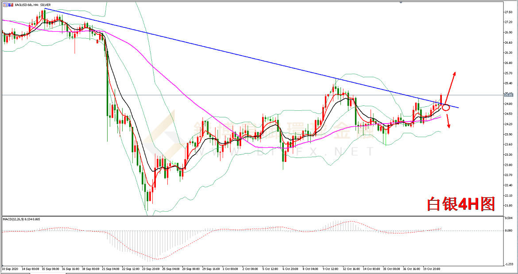Screen dimensions: 518x274
Task: Click the MACD scale value 0.504
Action: click(x=509, y=218)
